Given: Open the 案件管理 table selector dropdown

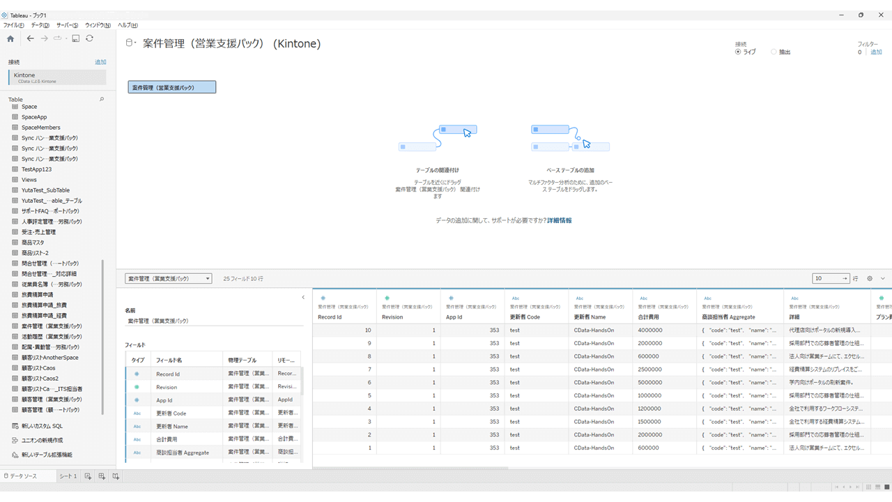Looking at the screenshot, I should point(168,279).
